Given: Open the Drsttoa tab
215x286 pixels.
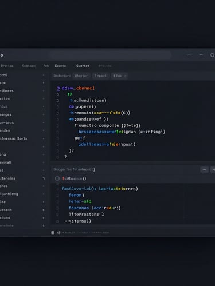Looking at the screenshot, I should [7, 66].
